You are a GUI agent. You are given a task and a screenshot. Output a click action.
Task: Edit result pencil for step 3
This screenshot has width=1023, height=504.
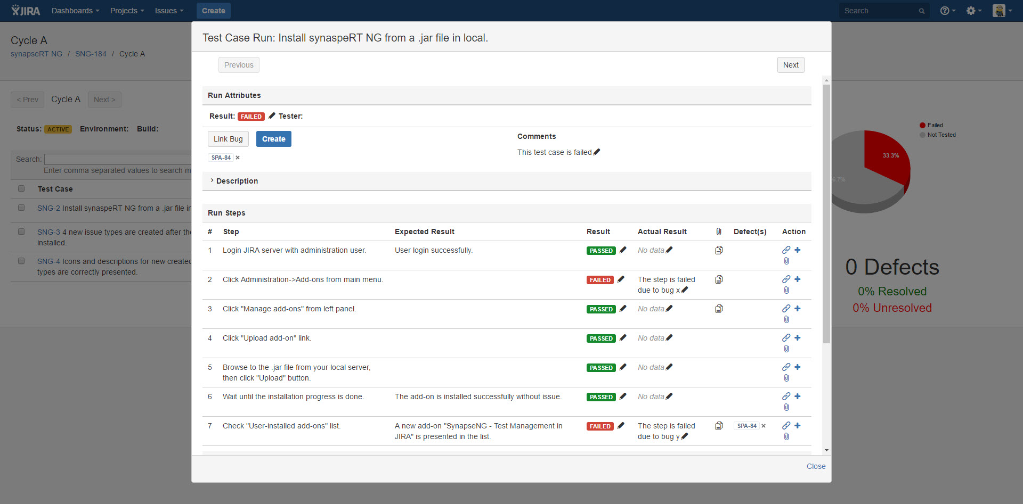(623, 308)
